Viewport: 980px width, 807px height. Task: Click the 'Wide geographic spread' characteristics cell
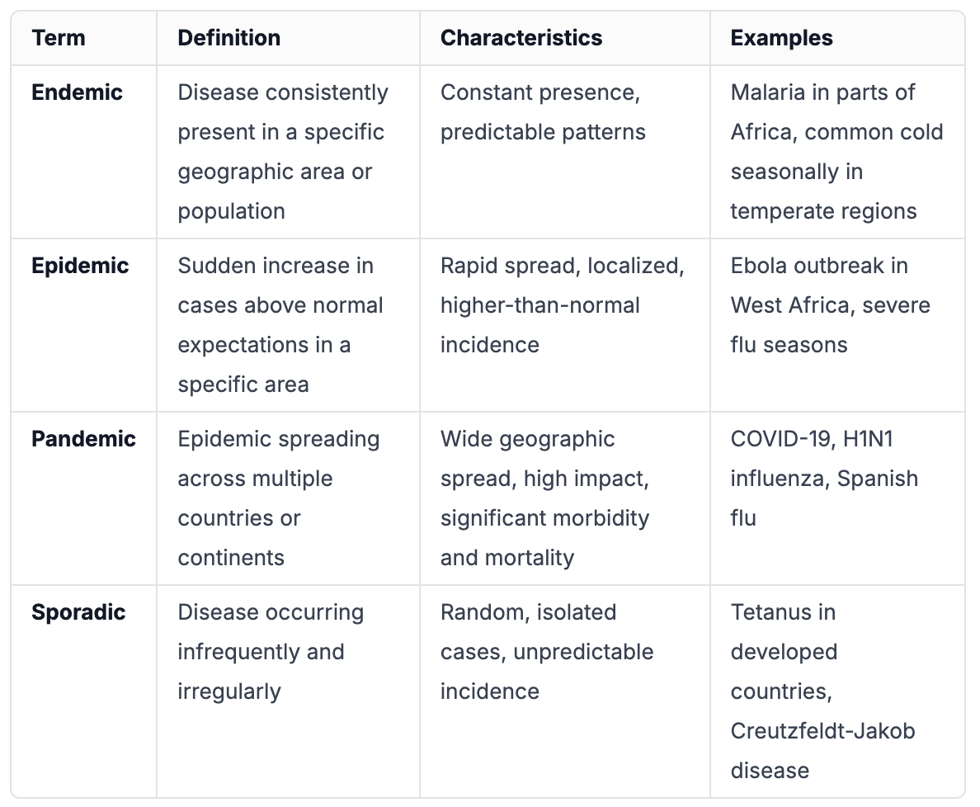(565, 498)
